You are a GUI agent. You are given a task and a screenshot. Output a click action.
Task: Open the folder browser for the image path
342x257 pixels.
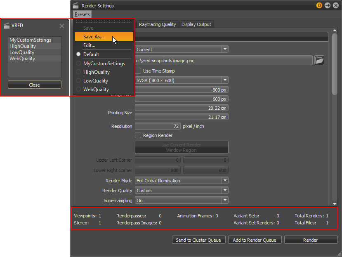[320, 60]
